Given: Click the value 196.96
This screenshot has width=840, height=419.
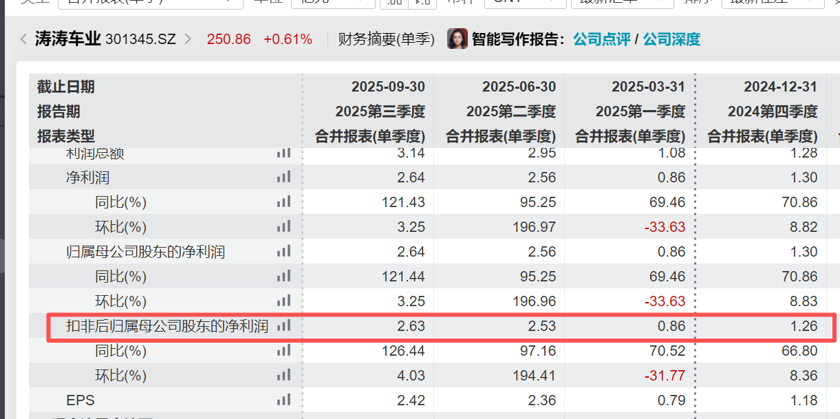Looking at the screenshot, I should tap(534, 301).
